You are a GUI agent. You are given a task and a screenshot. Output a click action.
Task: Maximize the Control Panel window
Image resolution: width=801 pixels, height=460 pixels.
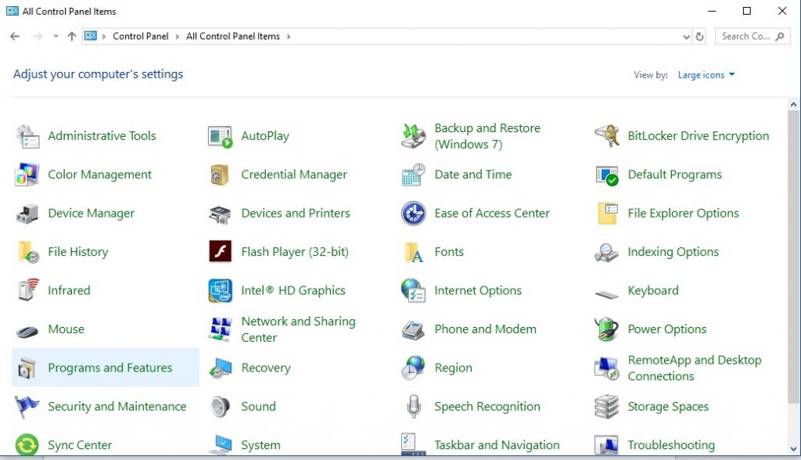(747, 11)
